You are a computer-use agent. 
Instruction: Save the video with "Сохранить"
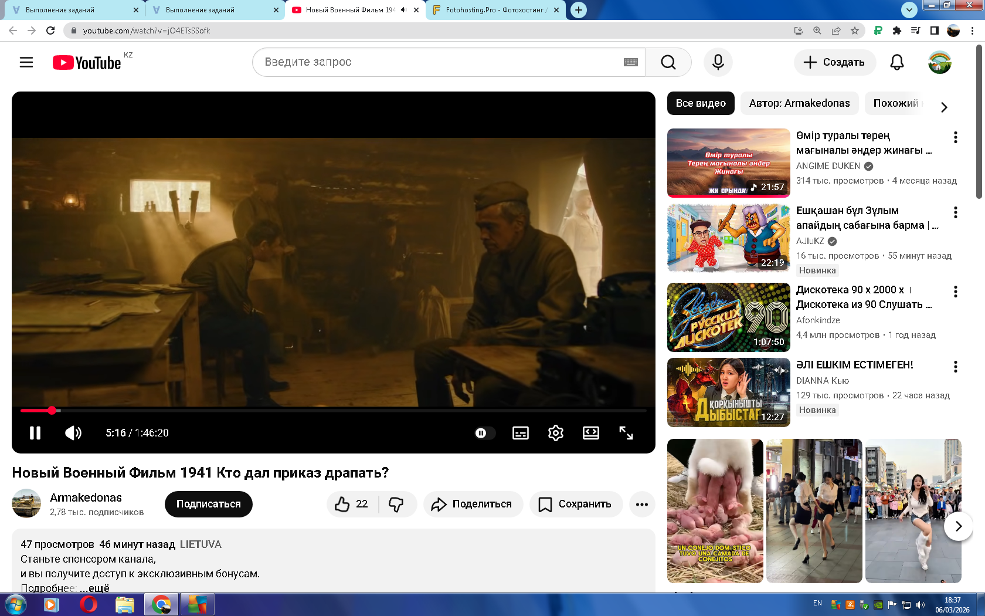tap(576, 504)
